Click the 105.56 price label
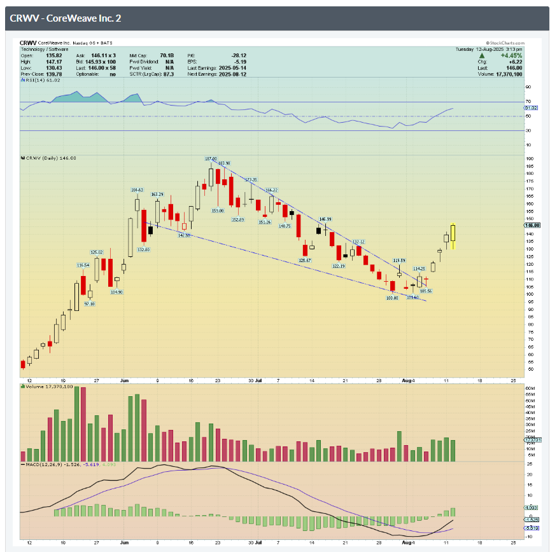 (426, 291)
